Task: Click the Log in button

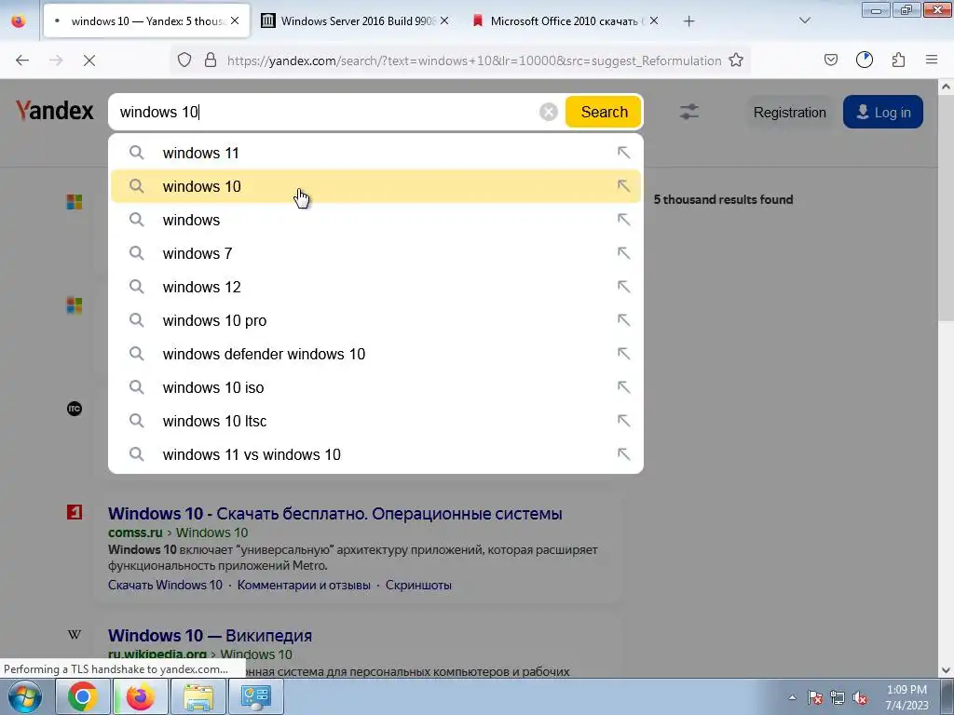Action: click(883, 113)
